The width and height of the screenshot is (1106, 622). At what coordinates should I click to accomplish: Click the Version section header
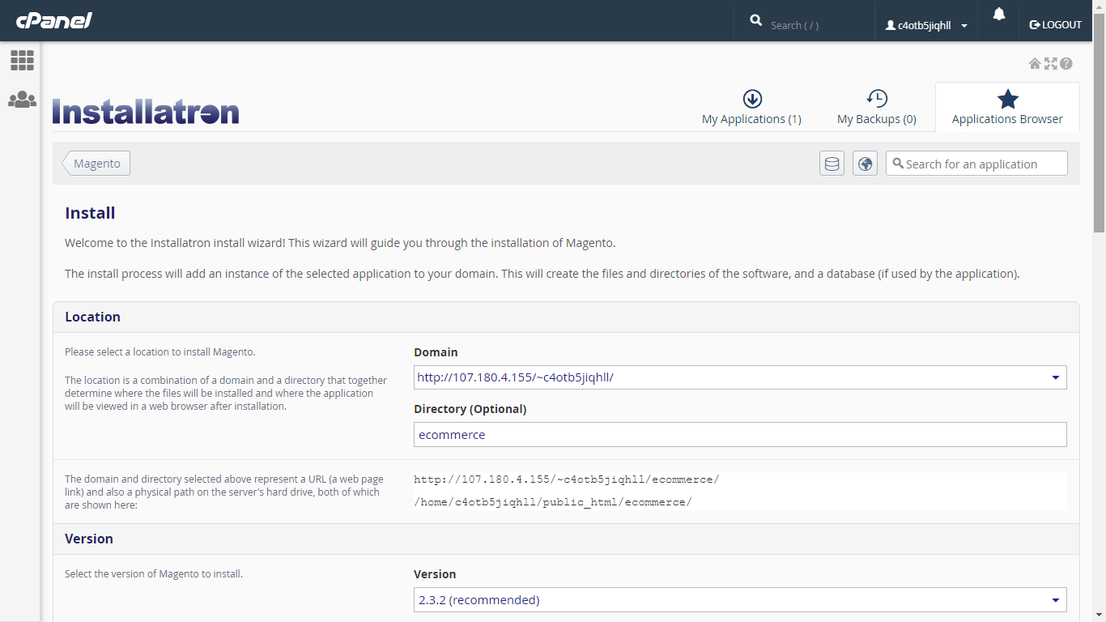coord(566,539)
